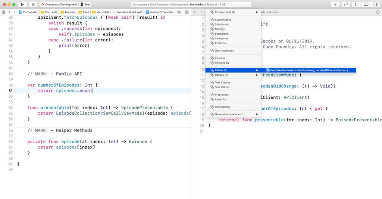Screen dimensions: 382x199
Task: Open FeedViewModel.swift in jump bar
Action: click(128, 12)
